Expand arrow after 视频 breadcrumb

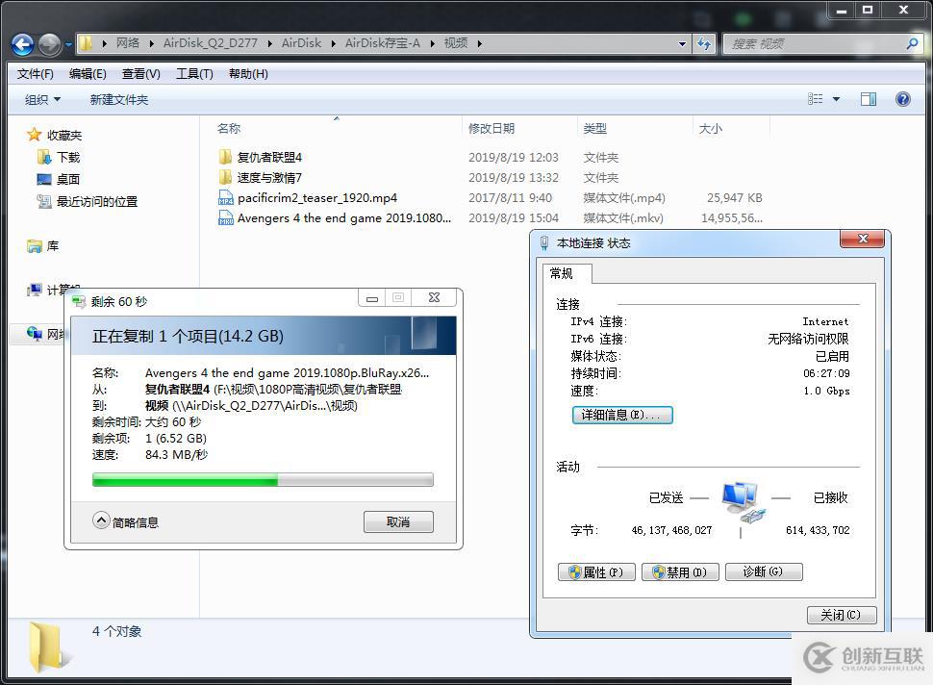pyautogui.click(x=480, y=43)
